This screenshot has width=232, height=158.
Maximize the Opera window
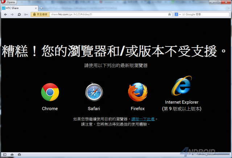(218, 2)
